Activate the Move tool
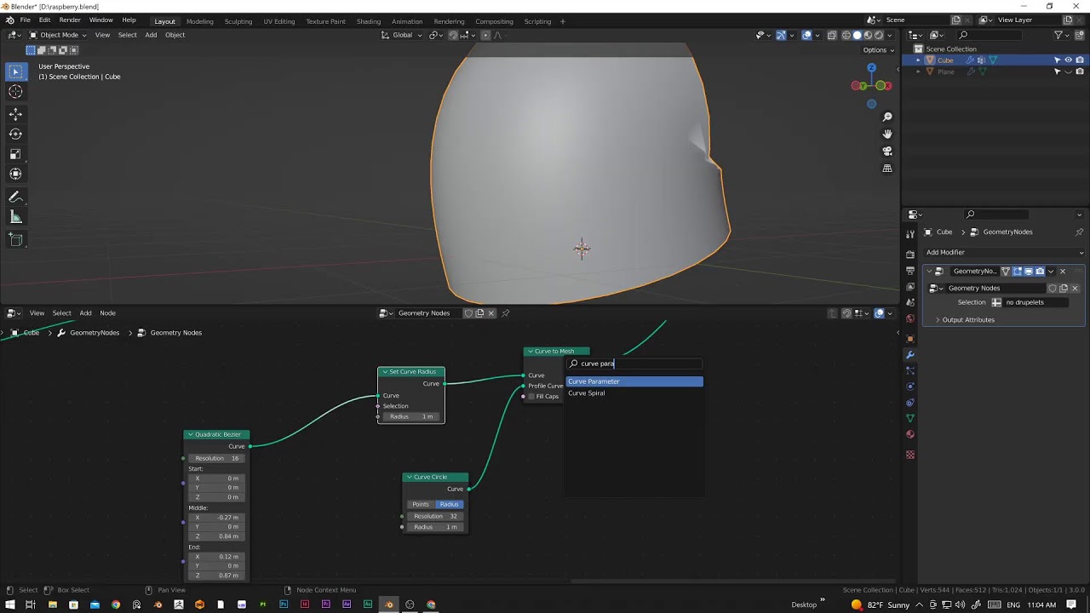Image resolution: width=1090 pixels, height=613 pixels. [15, 114]
